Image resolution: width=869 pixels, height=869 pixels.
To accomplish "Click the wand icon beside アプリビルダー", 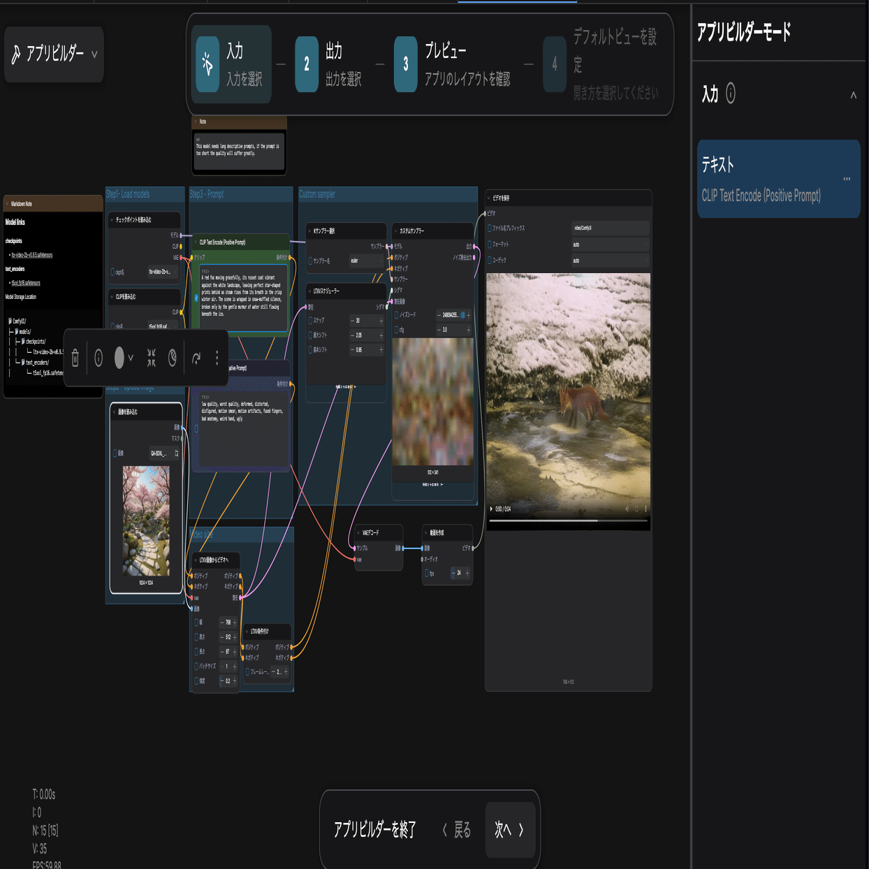I will (16, 54).
